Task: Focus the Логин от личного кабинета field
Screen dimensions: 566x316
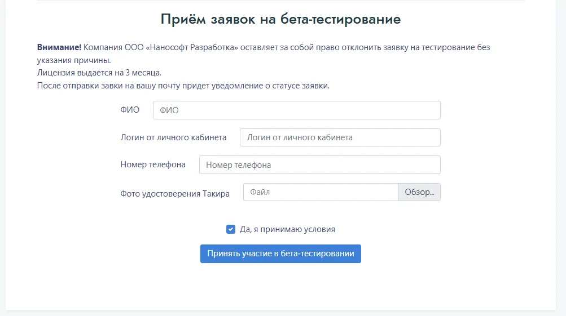Action: (x=340, y=137)
